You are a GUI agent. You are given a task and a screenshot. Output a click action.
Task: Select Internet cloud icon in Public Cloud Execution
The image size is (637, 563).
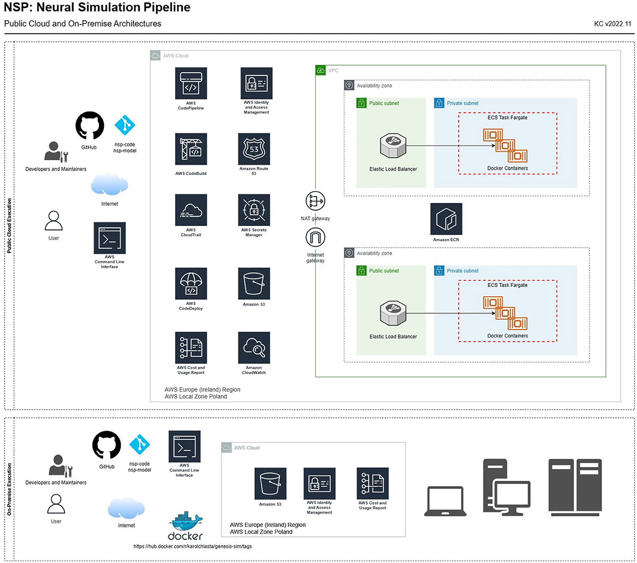click(110, 185)
